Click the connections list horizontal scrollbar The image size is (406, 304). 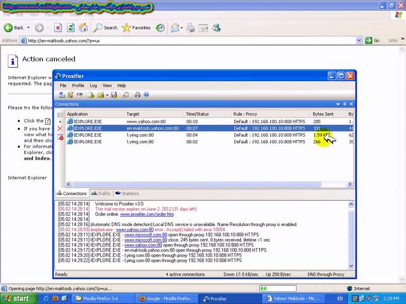coord(197,184)
